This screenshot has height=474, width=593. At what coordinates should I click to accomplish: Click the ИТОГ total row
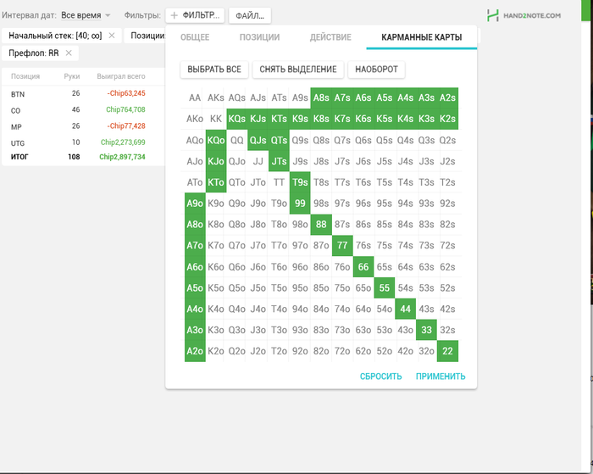pyautogui.click(x=83, y=157)
